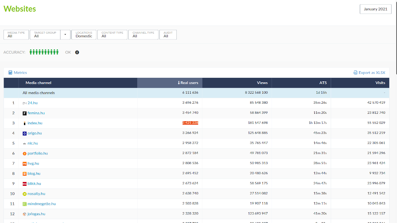The image size is (397, 223).
Task: Open the Locations Domestic filter
Action: pyautogui.click(x=84, y=34)
